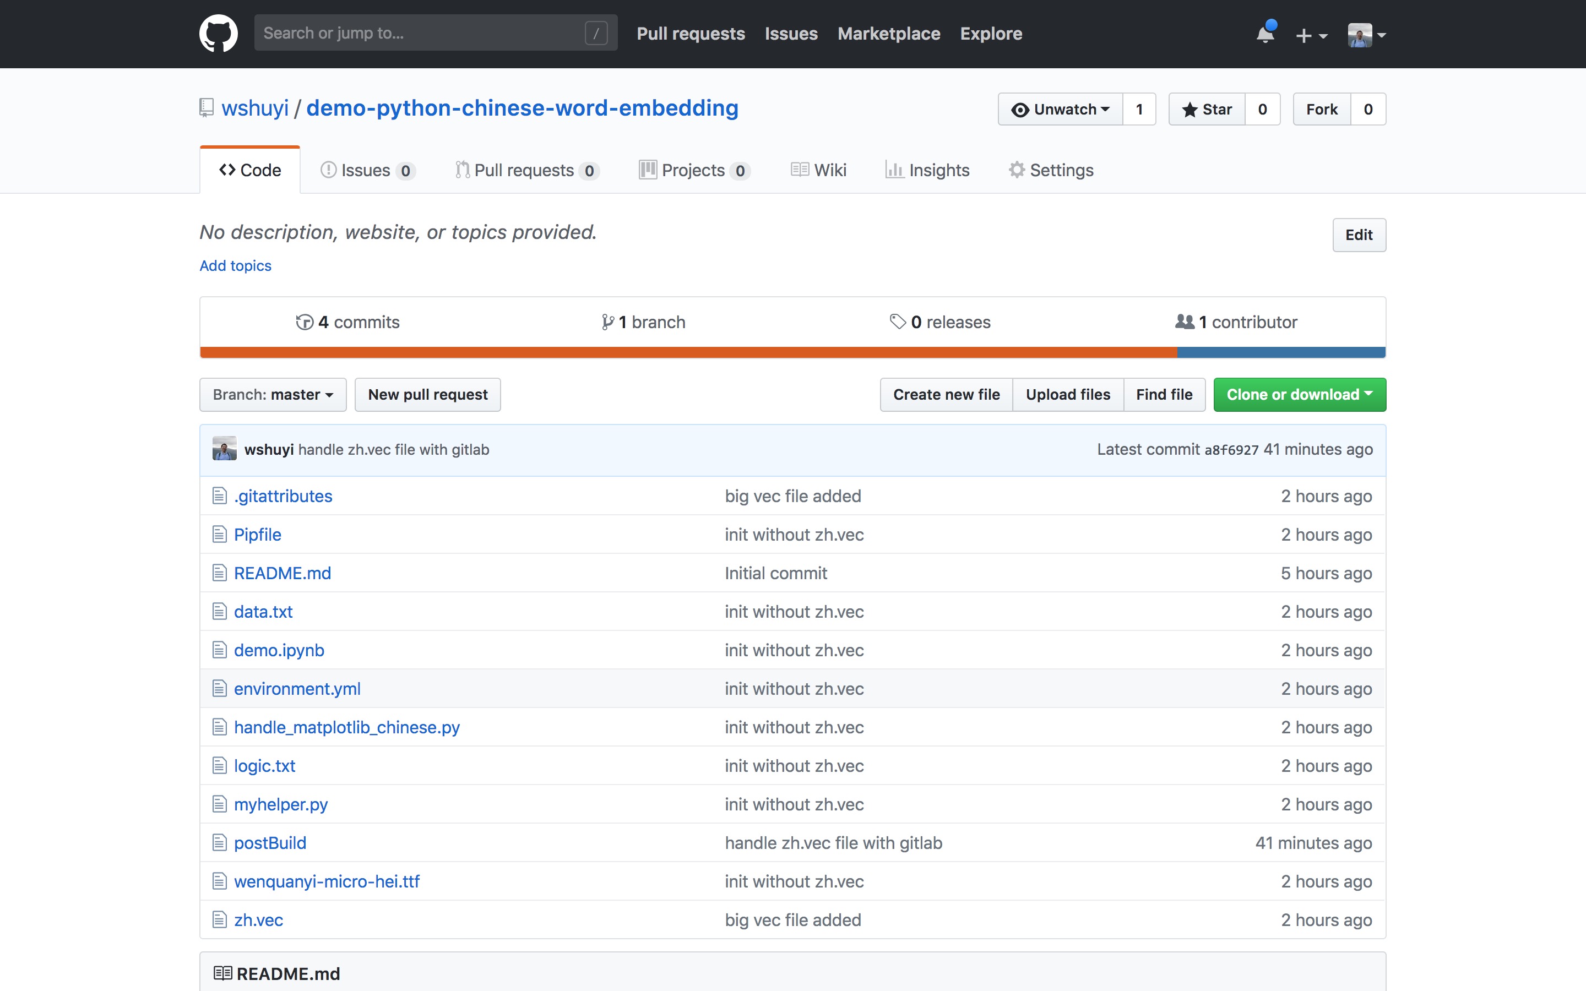Expand the Branch: master selector
This screenshot has height=991, width=1586.
pyautogui.click(x=273, y=395)
